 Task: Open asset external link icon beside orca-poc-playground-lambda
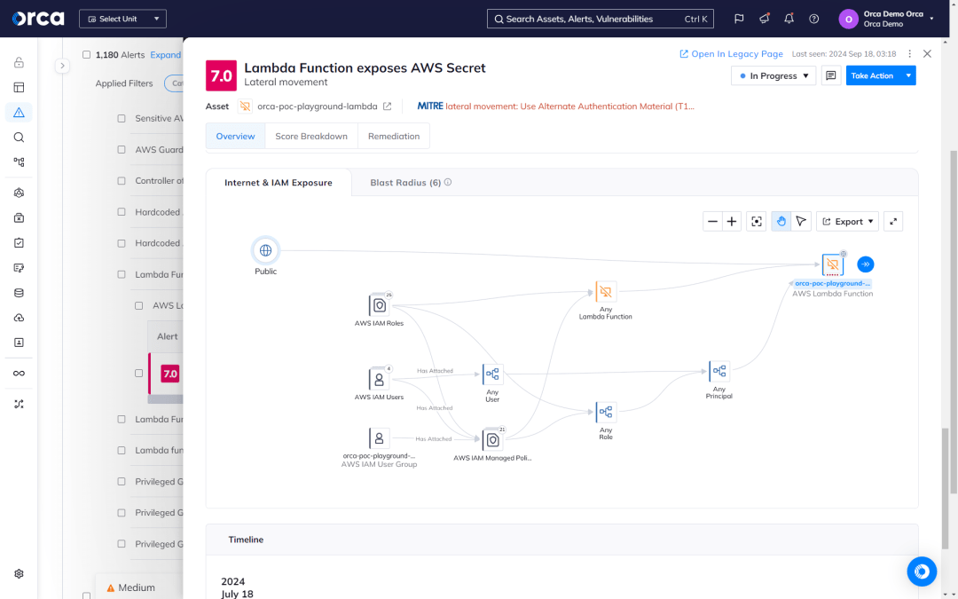click(x=388, y=106)
